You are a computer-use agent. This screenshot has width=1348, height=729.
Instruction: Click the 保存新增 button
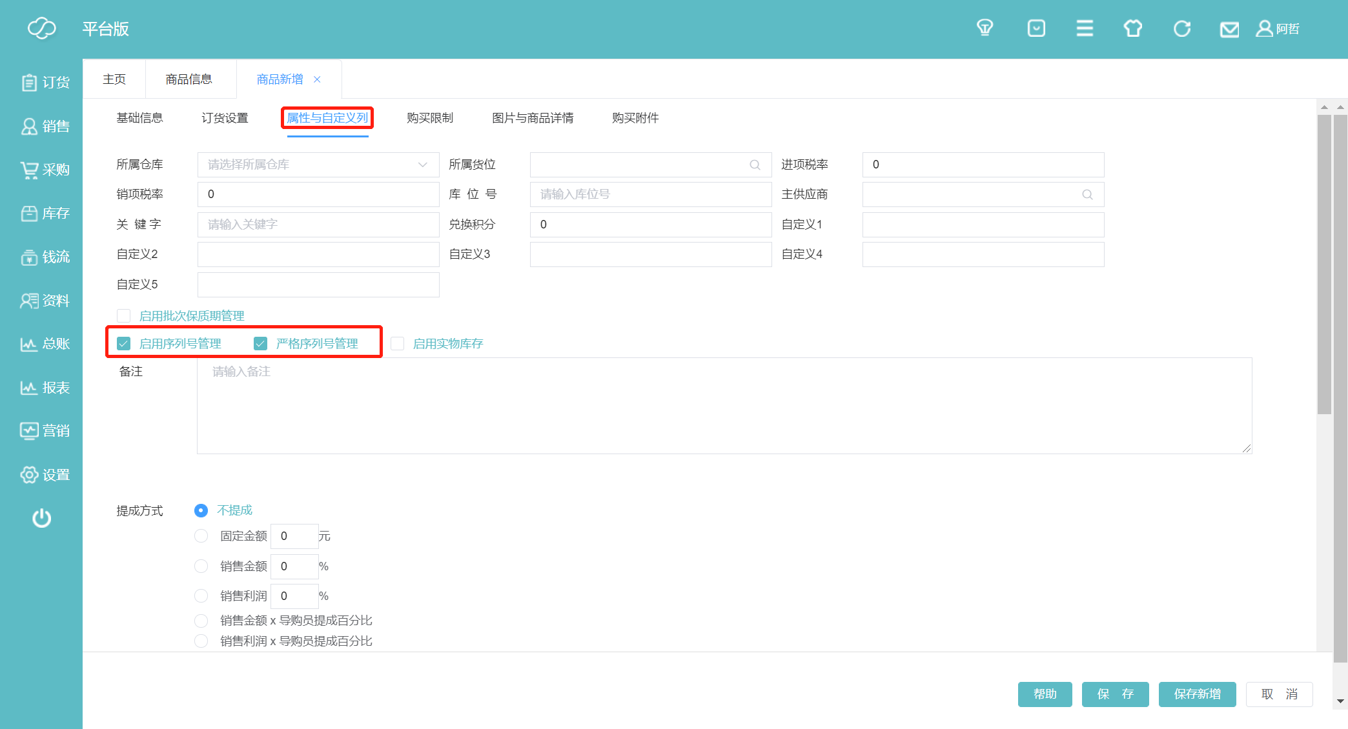click(x=1197, y=694)
